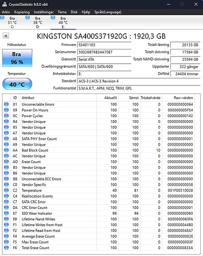Open the Inställningar menu

pos(44,12)
